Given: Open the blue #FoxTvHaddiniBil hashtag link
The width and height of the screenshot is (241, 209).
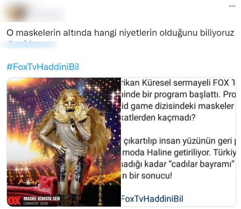Looking at the screenshot, I should pyautogui.click(x=43, y=67).
